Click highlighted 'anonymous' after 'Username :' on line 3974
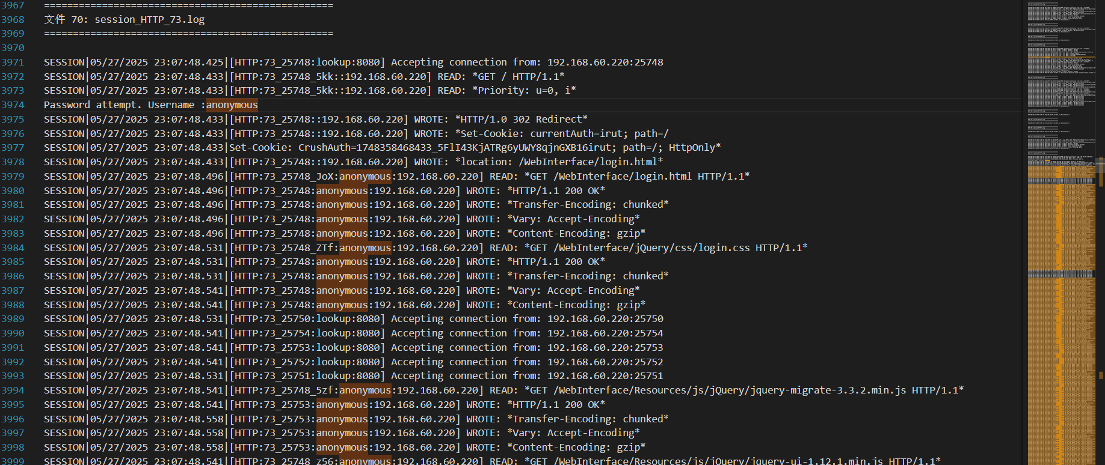The height and width of the screenshot is (465, 1105). click(x=232, y=105)
